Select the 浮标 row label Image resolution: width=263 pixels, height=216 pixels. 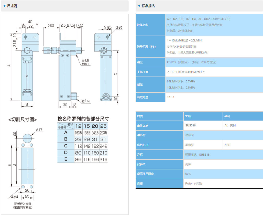[159, 155]
